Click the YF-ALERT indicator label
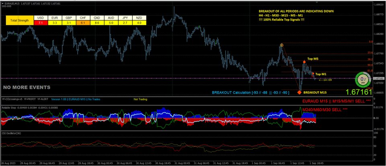This screenshot has height=166, width=386. (x=43, y=100)
